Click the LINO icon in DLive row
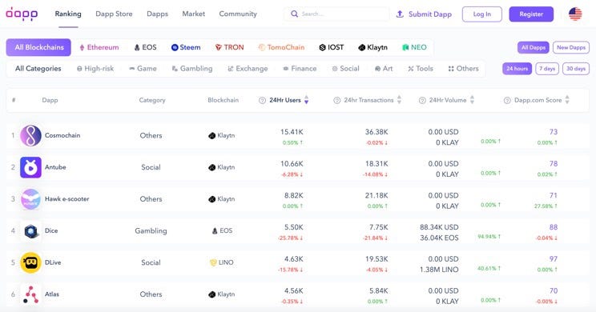Screen dimensions: 596x312 coord(213,262)
